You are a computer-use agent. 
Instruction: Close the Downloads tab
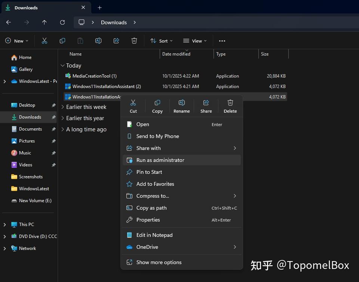click(x=83, y=7)
